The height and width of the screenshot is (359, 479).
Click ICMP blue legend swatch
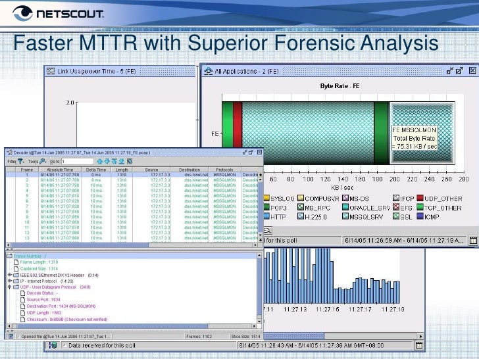click(420, 216)
